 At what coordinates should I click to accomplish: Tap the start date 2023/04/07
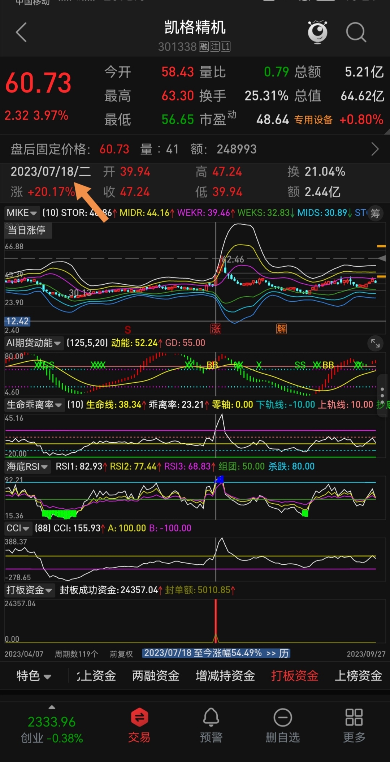[x=24, y=654]
